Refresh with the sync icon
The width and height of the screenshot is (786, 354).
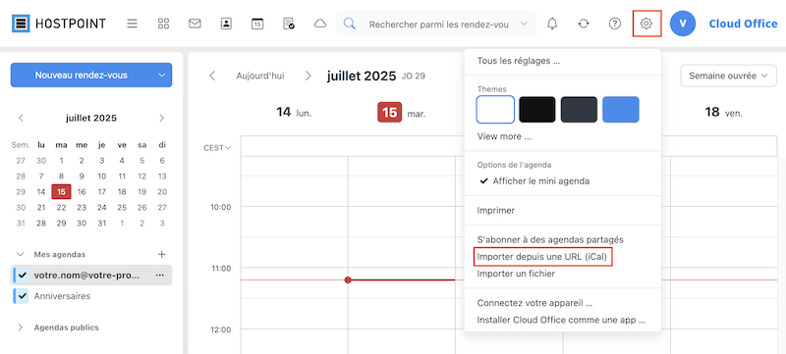(x=584, y=24)
